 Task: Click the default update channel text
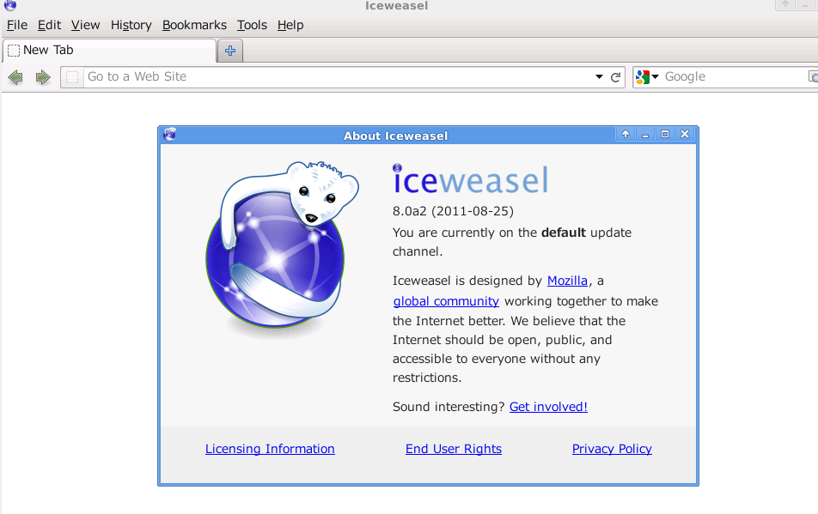[x=512, y=242]
